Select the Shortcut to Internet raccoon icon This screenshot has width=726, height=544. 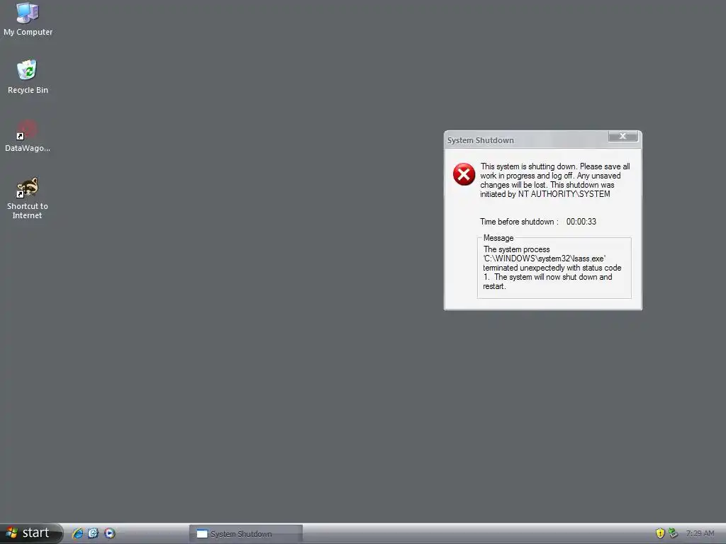coord(28,198)
